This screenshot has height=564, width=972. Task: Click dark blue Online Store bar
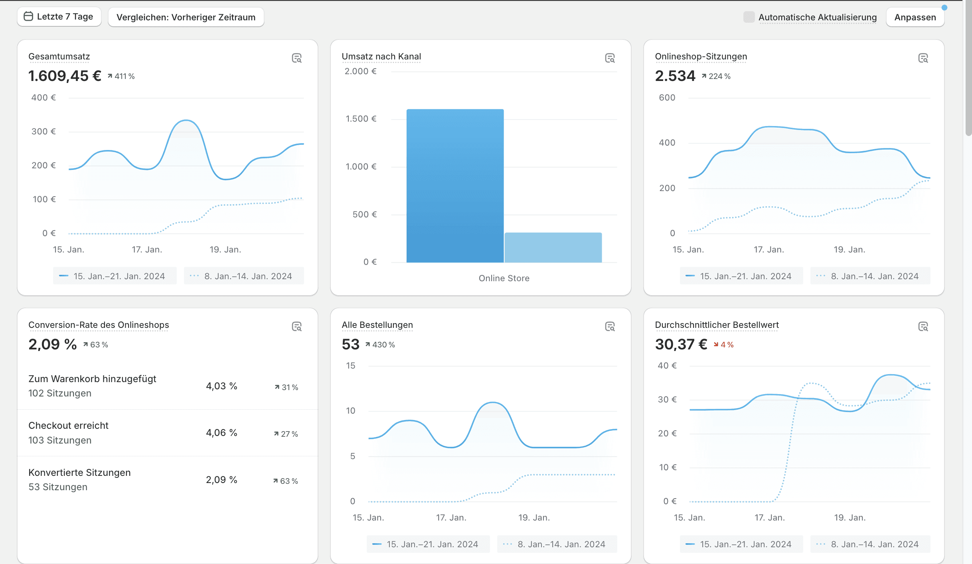tap(455, 185)
